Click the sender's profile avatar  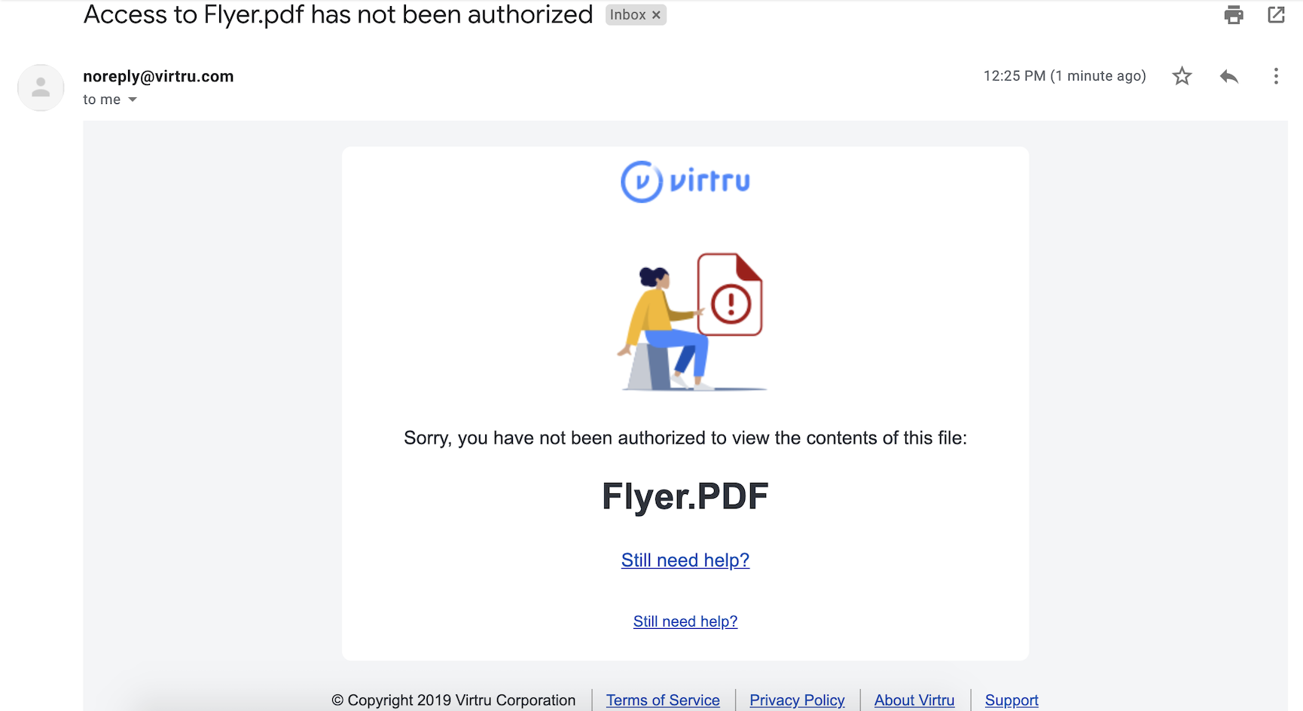[x=41, y=87]
